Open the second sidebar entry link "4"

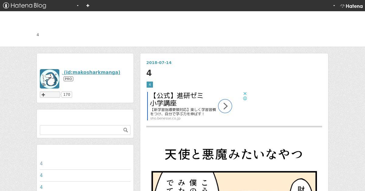pyautogui.click(x=41, y=176)
